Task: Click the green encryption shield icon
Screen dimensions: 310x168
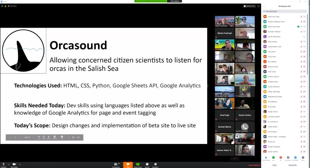Action: [x=5, y=6]
